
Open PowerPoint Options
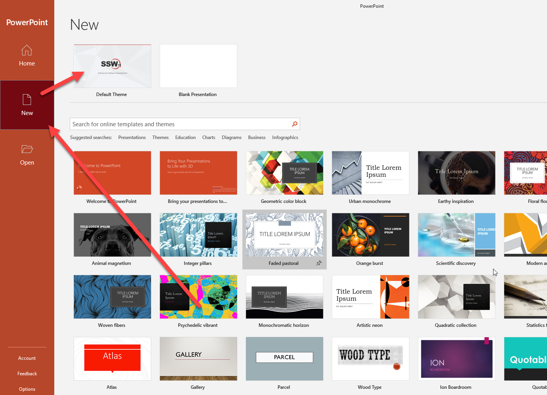point(27,389)
